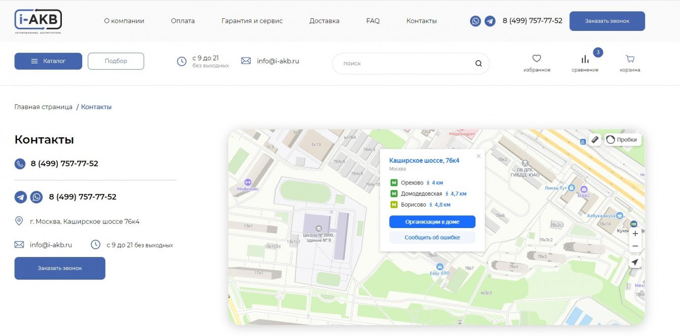Click Мифитнес marker on map
680x336 pixels.
point(248,182)
